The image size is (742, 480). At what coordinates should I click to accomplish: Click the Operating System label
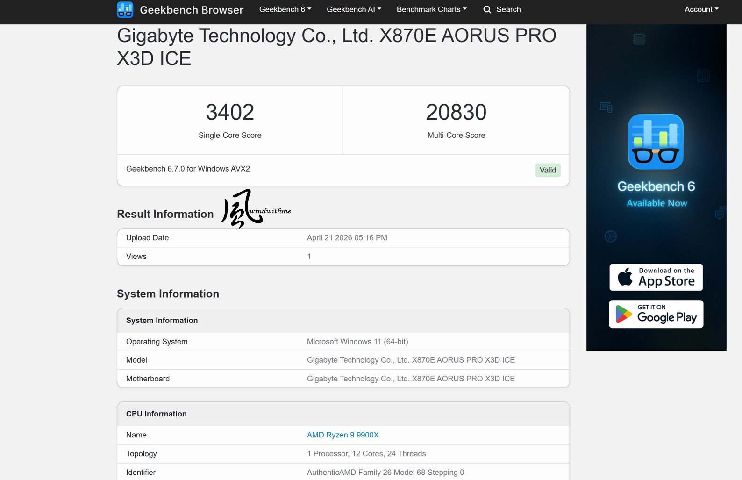coord(157,342)
